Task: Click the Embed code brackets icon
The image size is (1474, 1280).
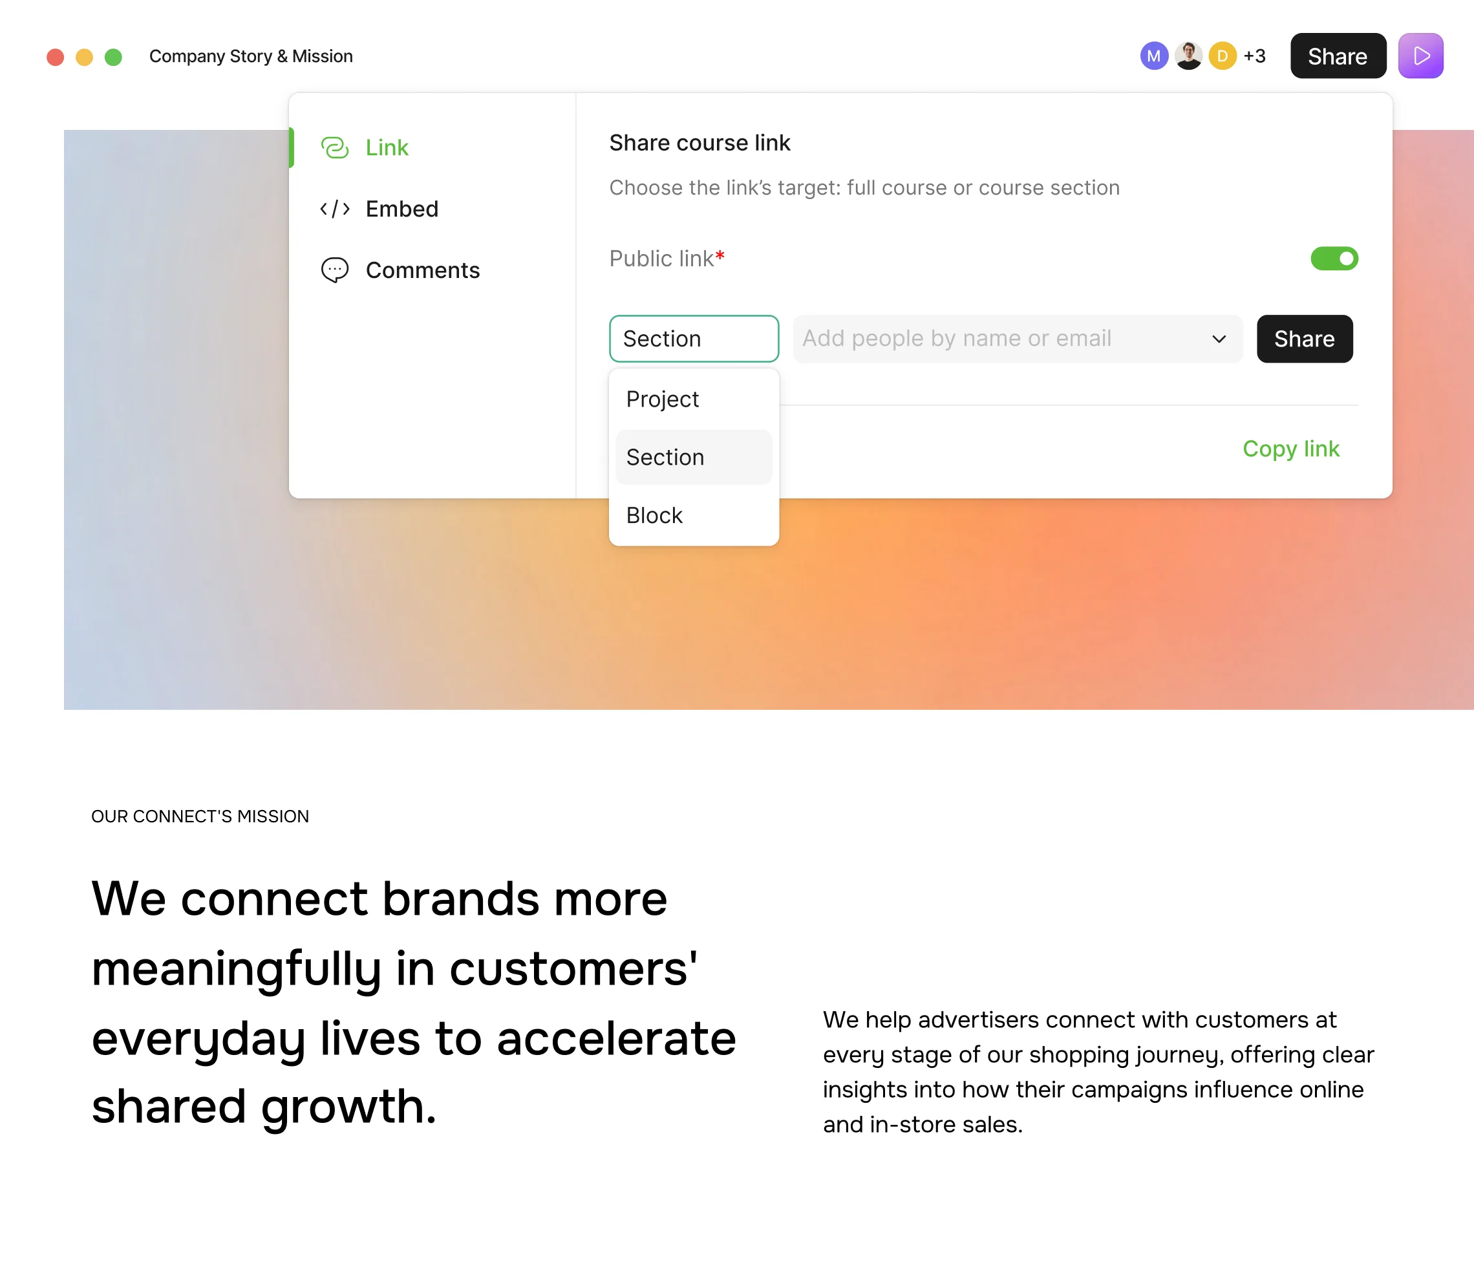Action: [334, 209]
